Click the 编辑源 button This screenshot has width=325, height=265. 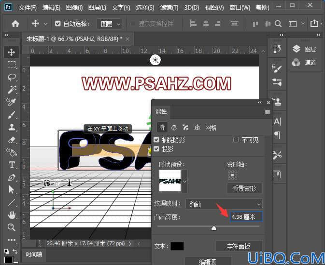pos(208,261)
